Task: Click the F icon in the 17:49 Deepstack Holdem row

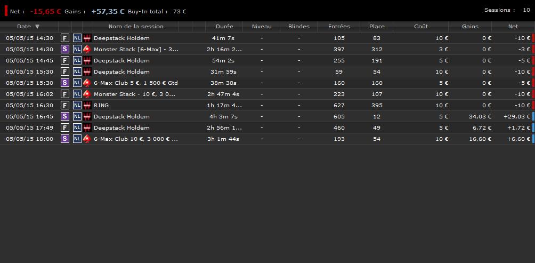Action: [x=65, y=127]
